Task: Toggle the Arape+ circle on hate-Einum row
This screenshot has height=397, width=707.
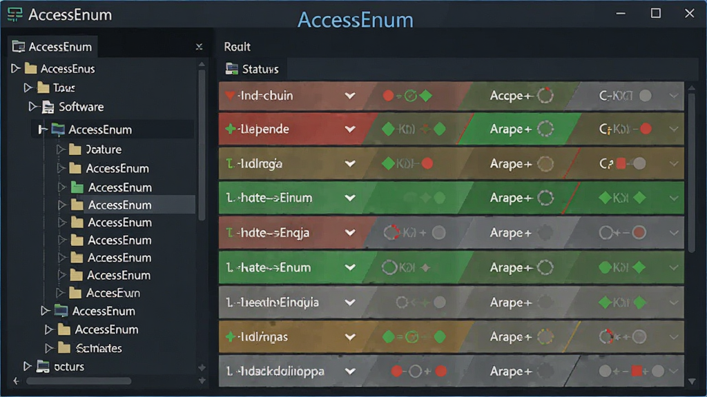Action: 545,198
